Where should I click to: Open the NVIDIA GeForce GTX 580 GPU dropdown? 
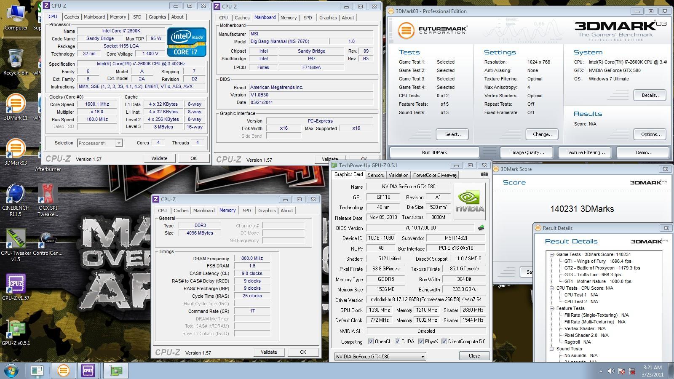(380, 356)
